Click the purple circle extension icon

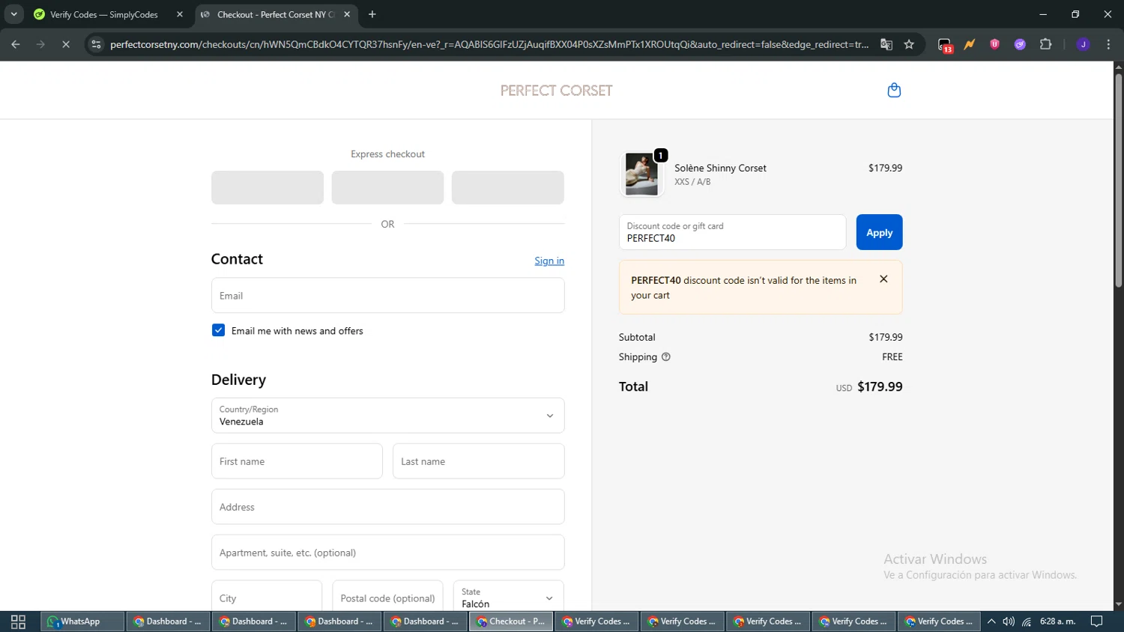[1020, 44]
